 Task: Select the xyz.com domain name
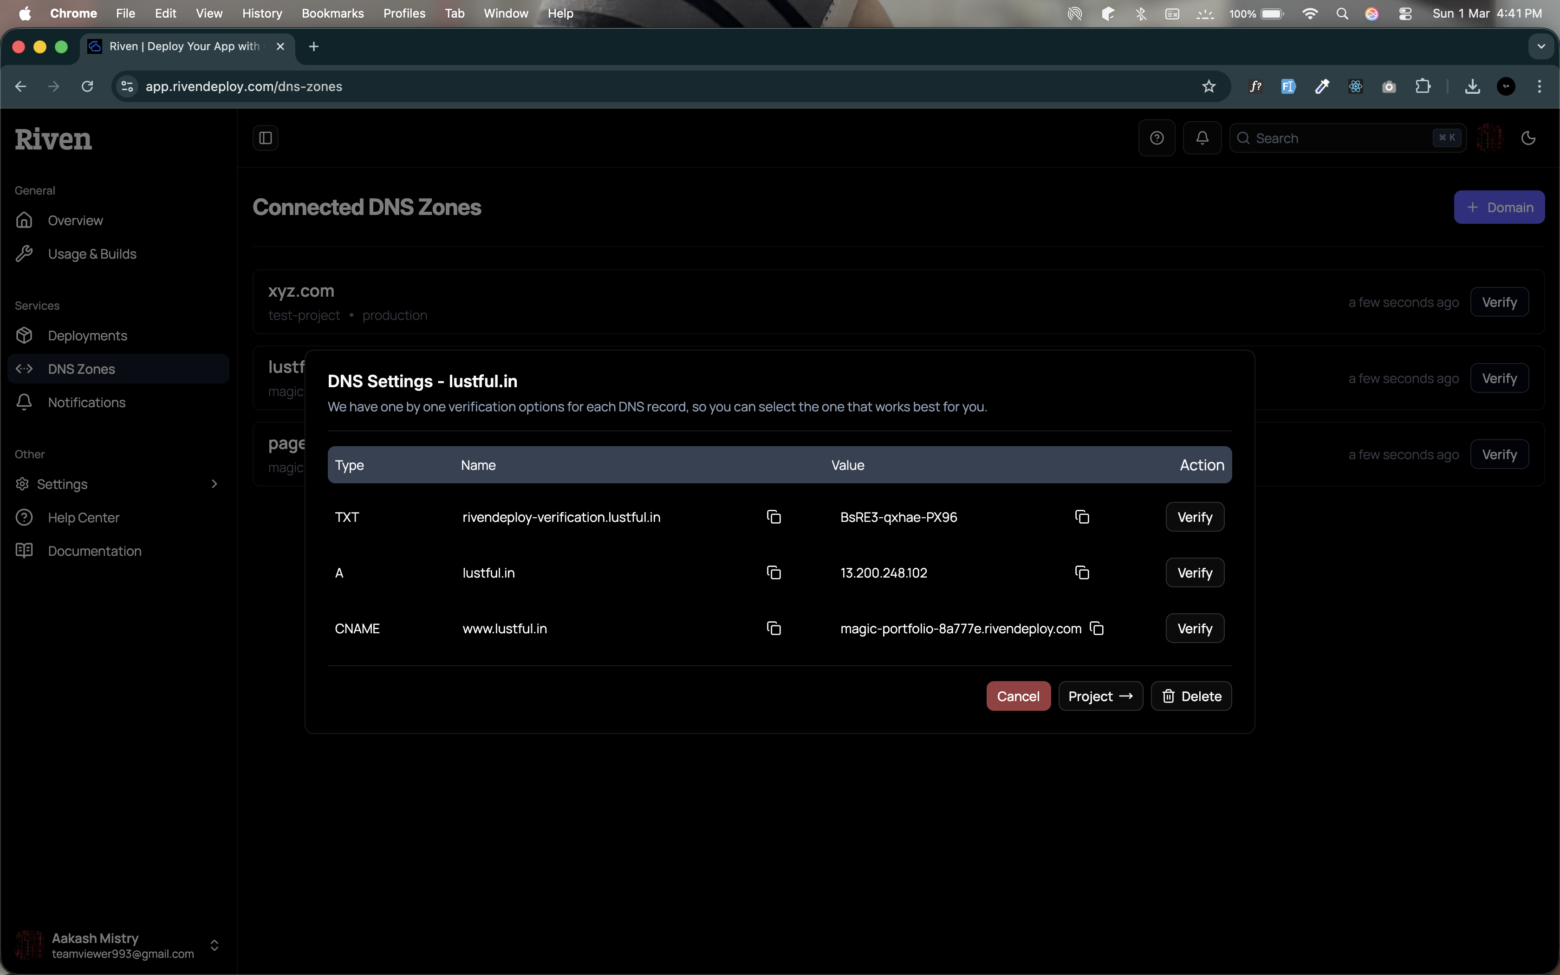click(x=301, y=291)
